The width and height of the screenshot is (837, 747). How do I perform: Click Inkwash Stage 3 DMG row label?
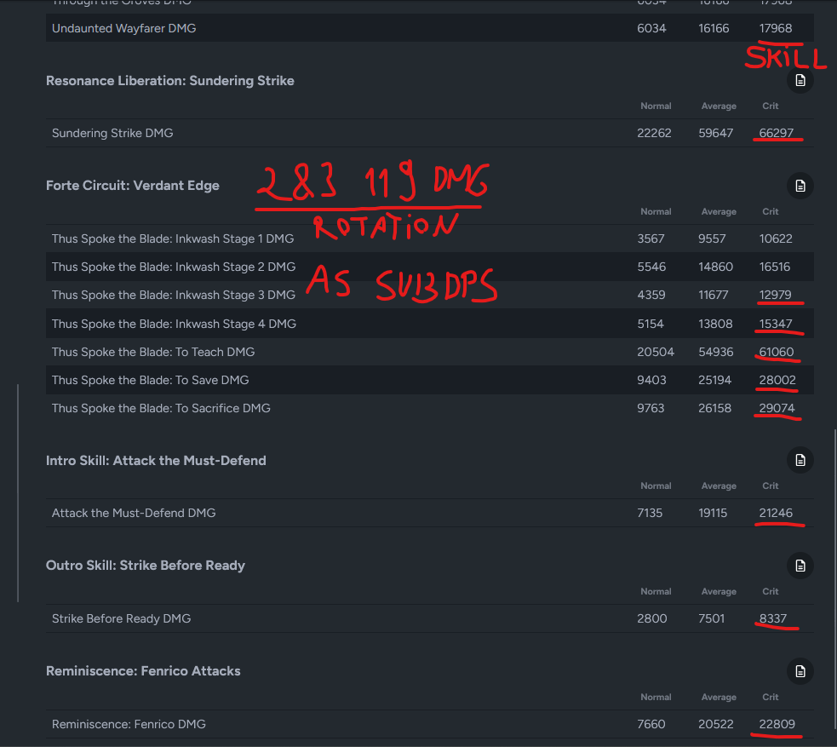tap(174, 295)
